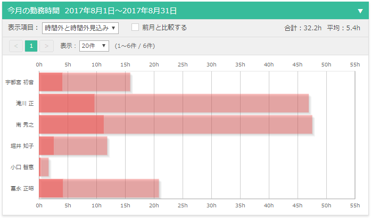Screen dimensions: 371x218
Task: Select the 宇都宮 初音 name label
Action: tap(20, 82)
